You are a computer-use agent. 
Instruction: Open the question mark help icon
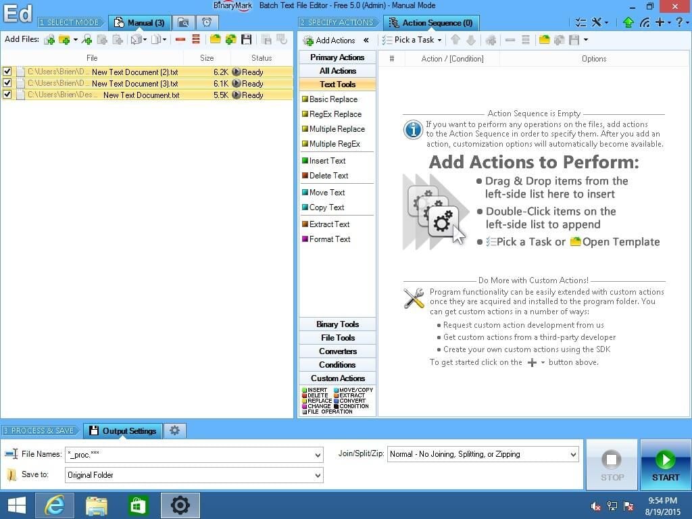pos(679,22)
